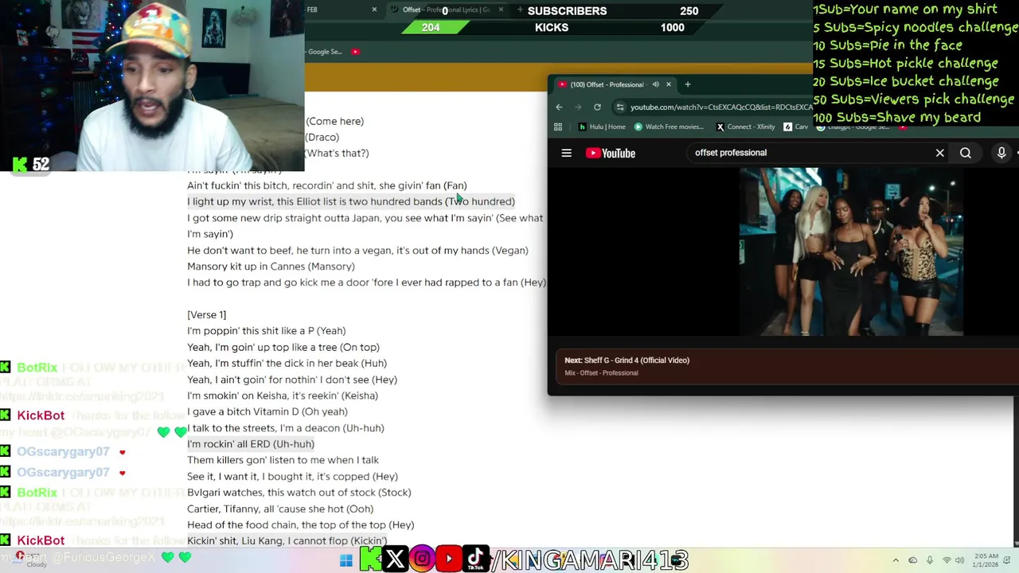Open a new tab in YouTube window
The image size is (1019, 573).
[688, 84]
